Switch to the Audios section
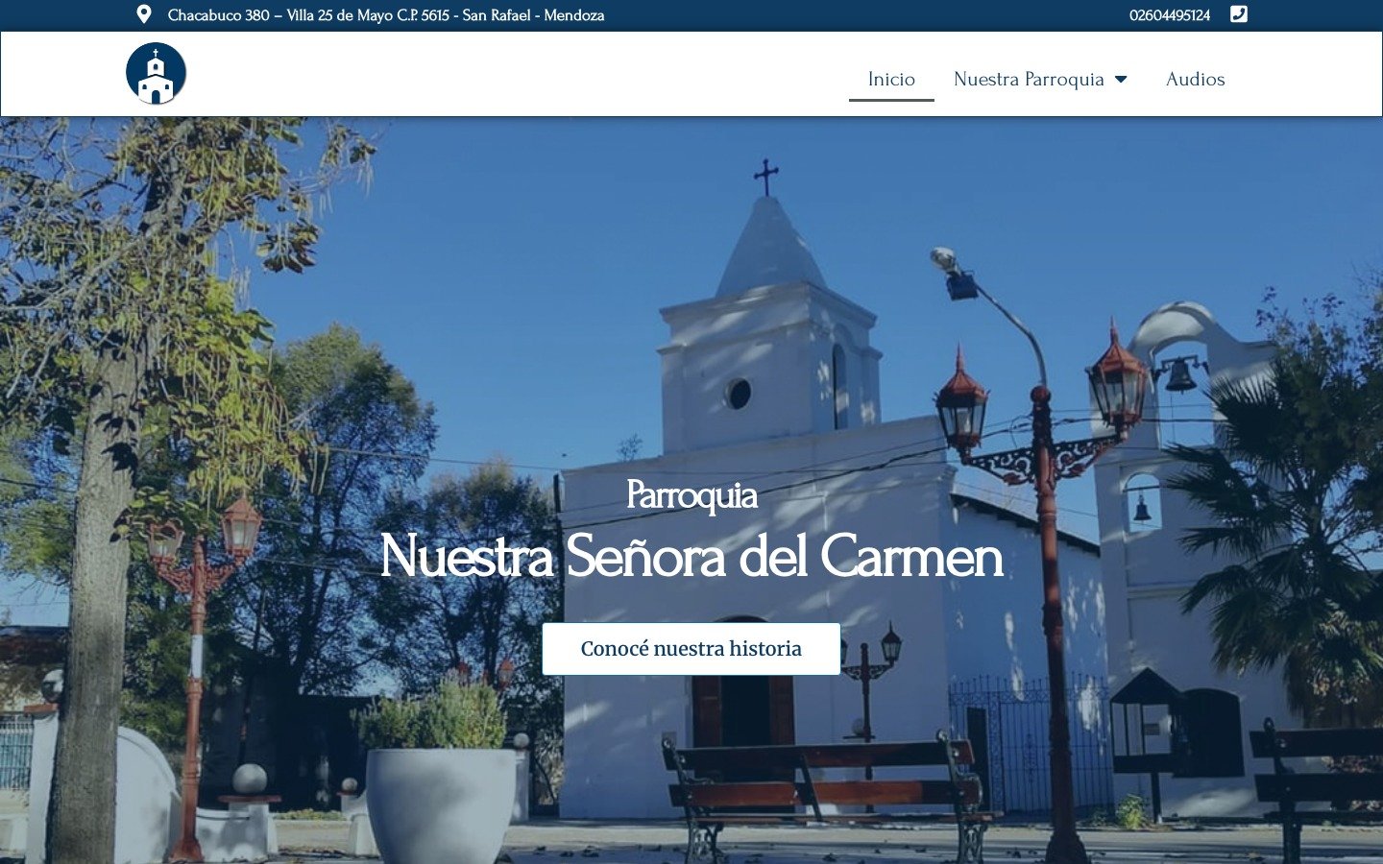This screenshot has width=1383, height=864. [x=1195, y=80]
